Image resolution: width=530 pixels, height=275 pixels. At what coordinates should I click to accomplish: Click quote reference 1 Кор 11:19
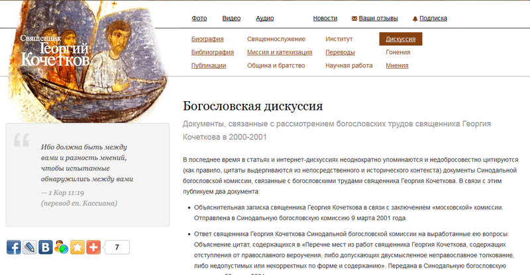coord(62,192)
